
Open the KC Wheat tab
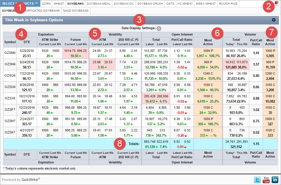[185, 4]
